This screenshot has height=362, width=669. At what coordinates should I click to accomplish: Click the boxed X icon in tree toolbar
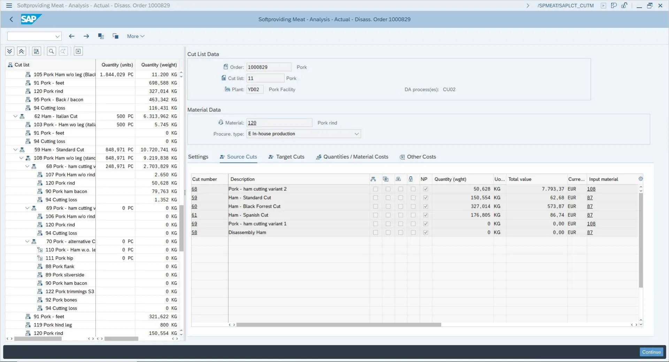point(78,52)
